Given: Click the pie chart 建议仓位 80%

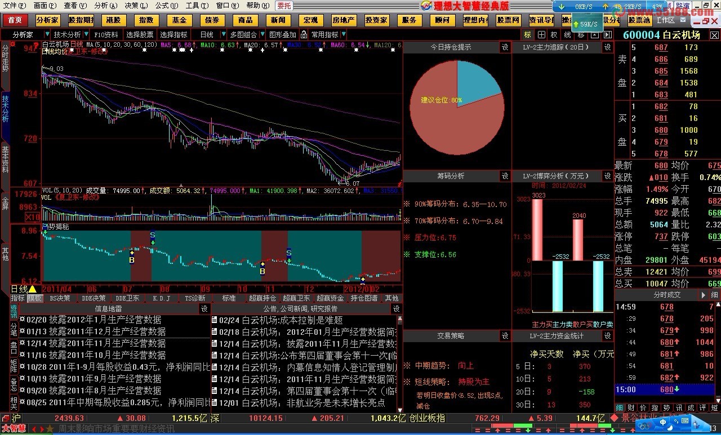Looking at the screenshot, I should click(457, 108).
